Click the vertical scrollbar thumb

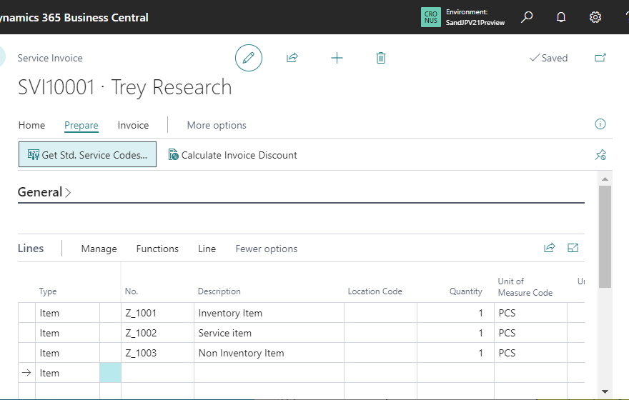605,236
